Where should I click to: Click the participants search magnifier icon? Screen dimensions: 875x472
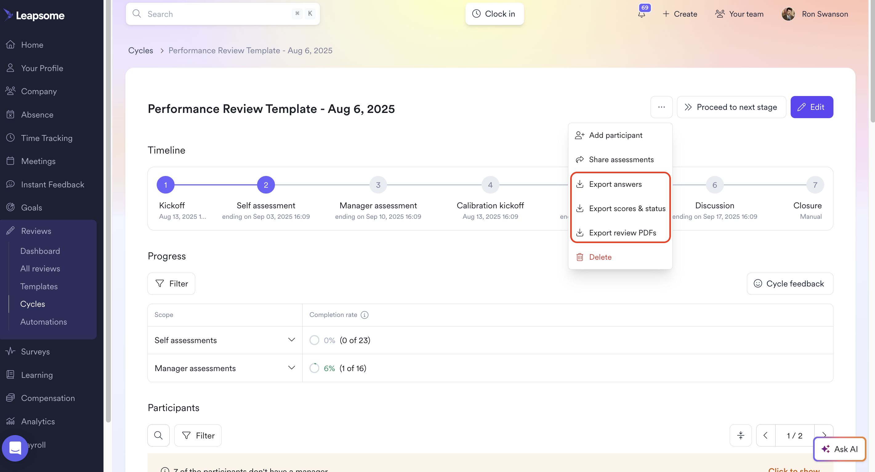158,435
